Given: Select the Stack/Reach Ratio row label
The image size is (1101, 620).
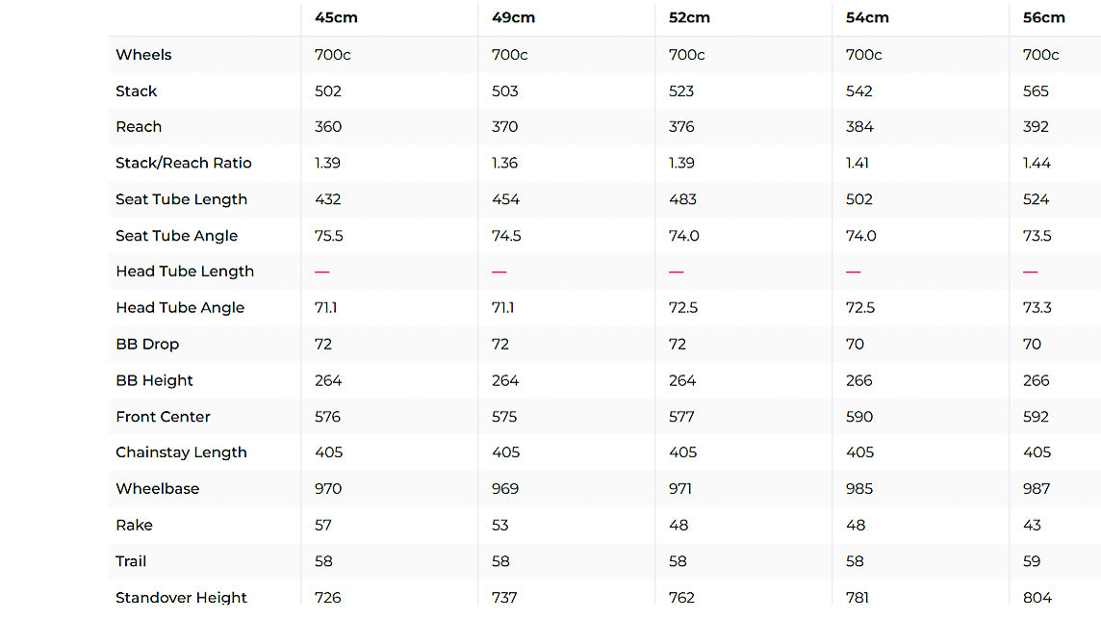Looking at the screenshot, I should 183,164.
